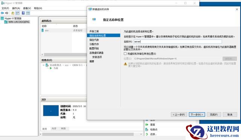Click the Up one level folder icon
Screen dimensions: 241x140
(13, 13)
